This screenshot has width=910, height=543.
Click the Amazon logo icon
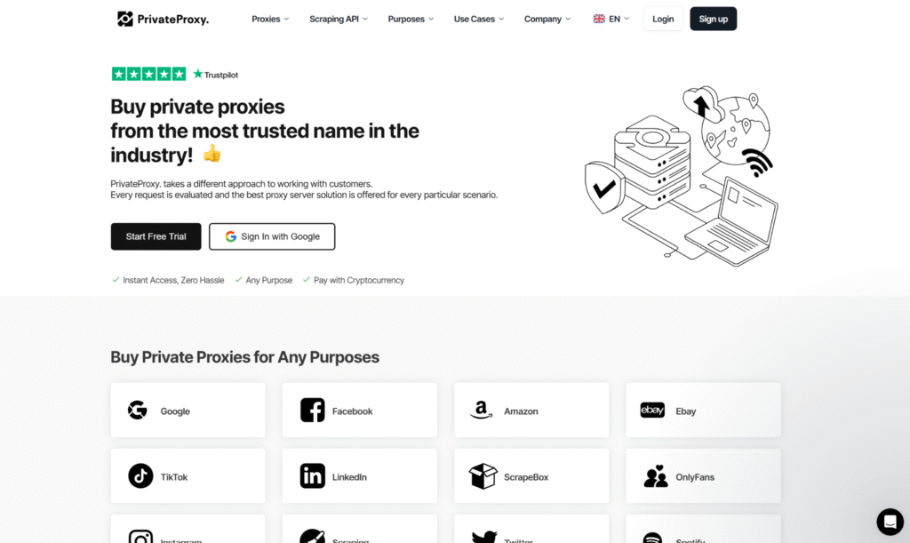point(481,410)
